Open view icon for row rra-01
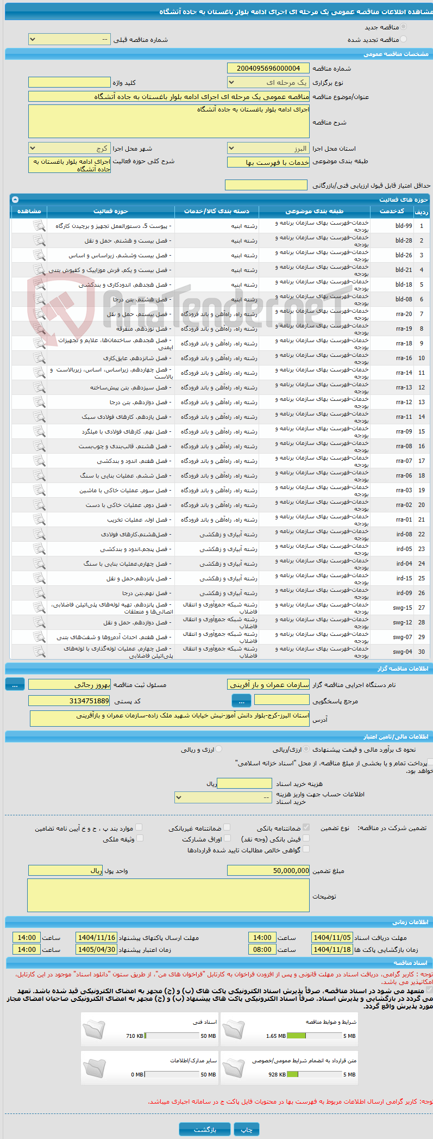The image size is (433, 1139). tap(39, 519)
